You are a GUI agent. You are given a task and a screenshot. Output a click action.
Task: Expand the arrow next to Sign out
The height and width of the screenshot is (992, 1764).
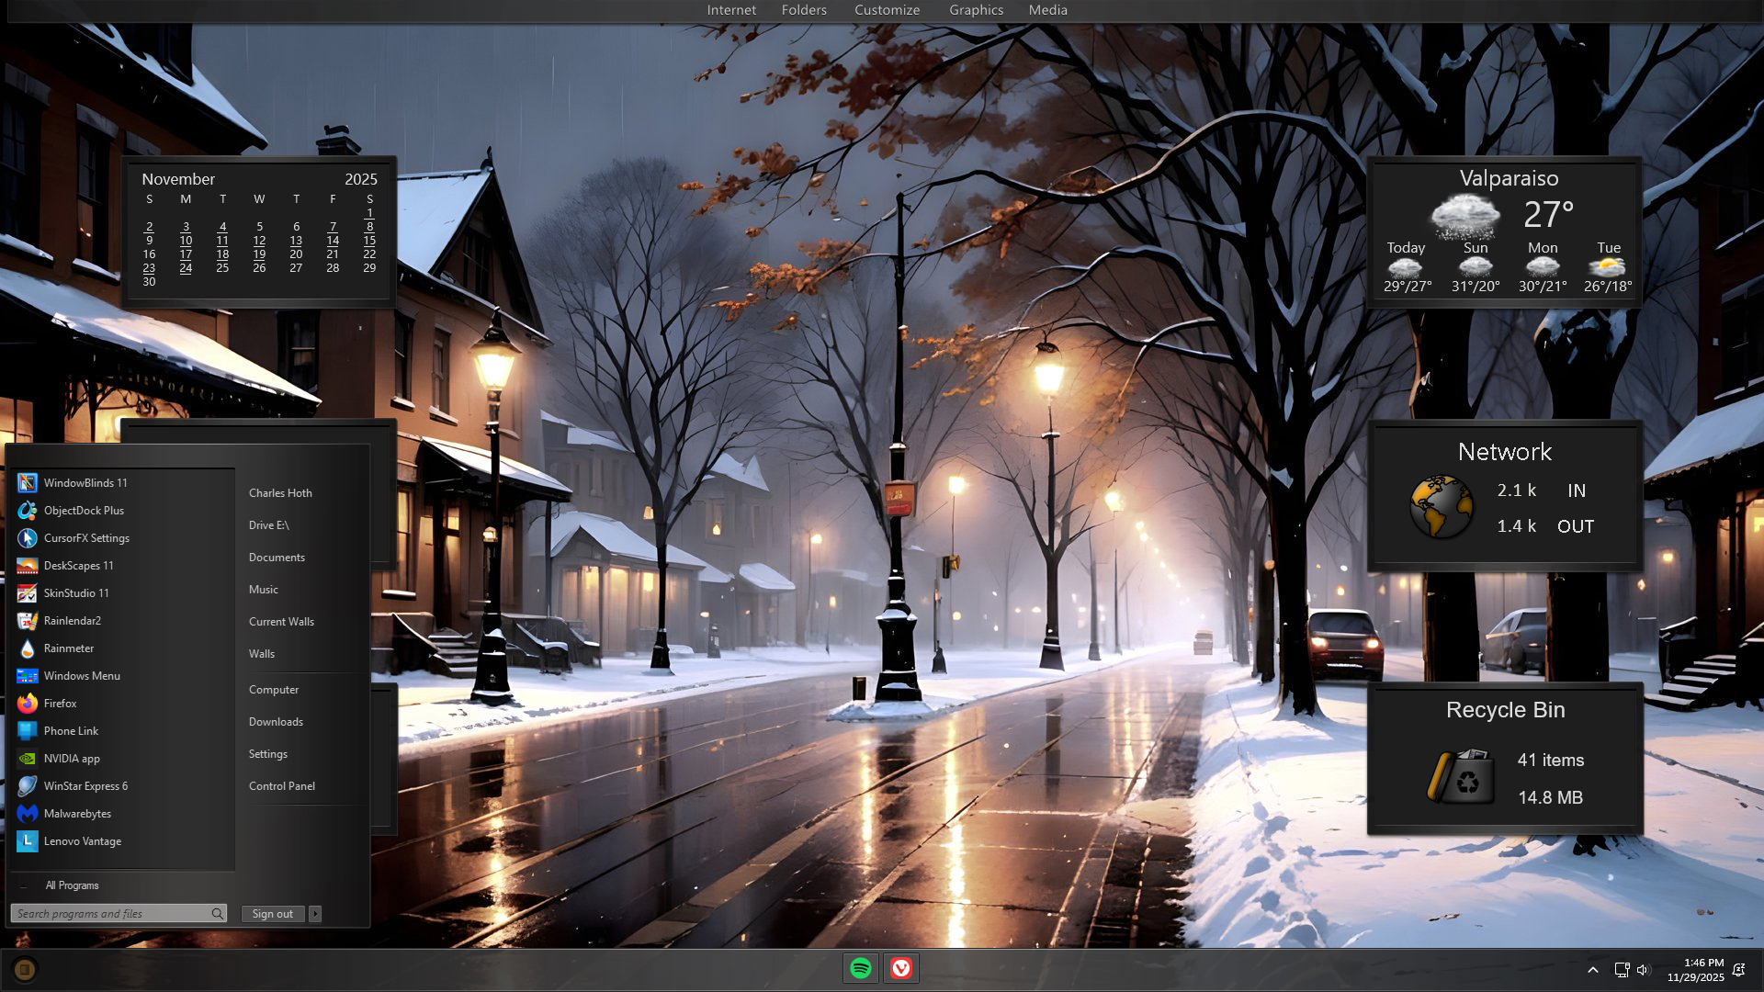tap(315, 914)
